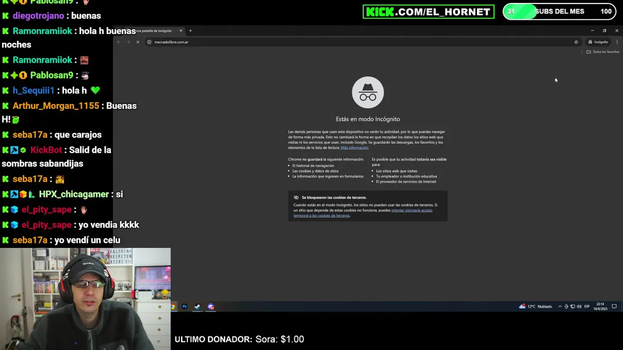Open the Chrome icon in the taskbar
The image size is (623, 350).
pos(172,307)
